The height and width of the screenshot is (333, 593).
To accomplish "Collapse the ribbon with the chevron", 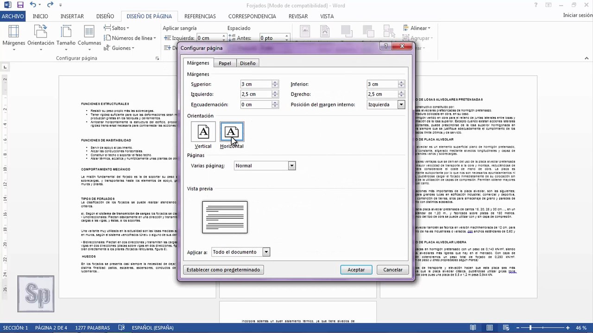I will [x=587, y=59].
